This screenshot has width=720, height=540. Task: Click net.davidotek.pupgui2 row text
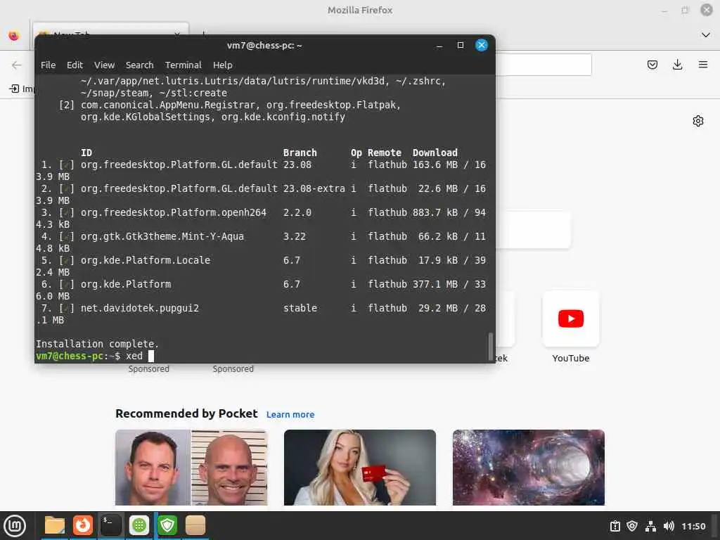pyautogui.click(x=140, y=308)
